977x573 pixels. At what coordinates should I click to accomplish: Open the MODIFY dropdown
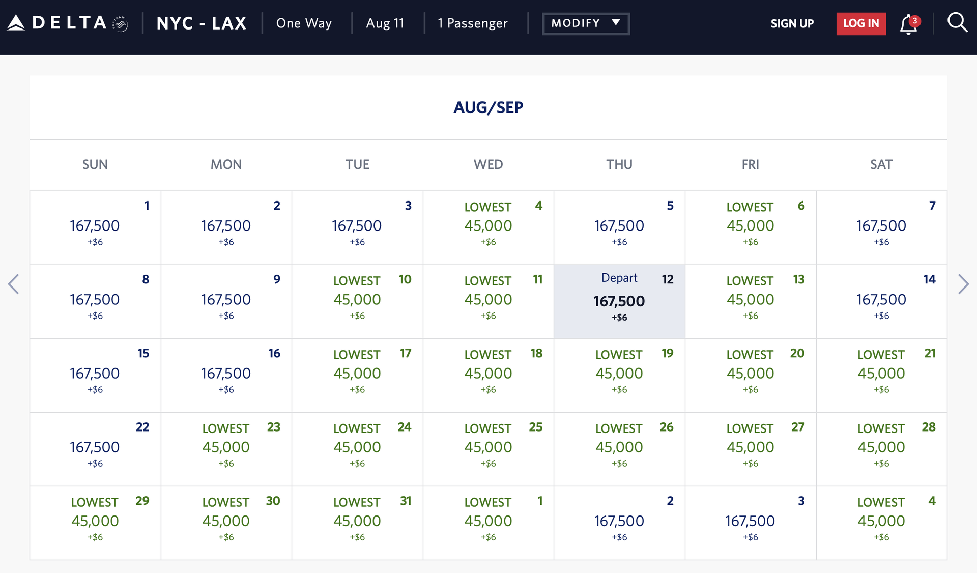[586, 23]
